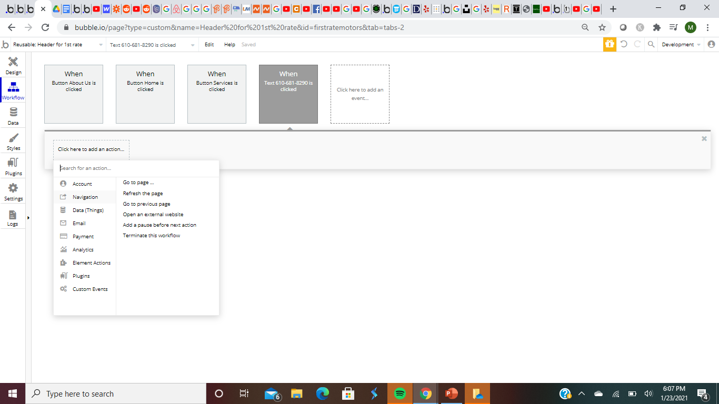Open the Mail app from the taskbar
The image size is (719, 404).
click(272, 393)
